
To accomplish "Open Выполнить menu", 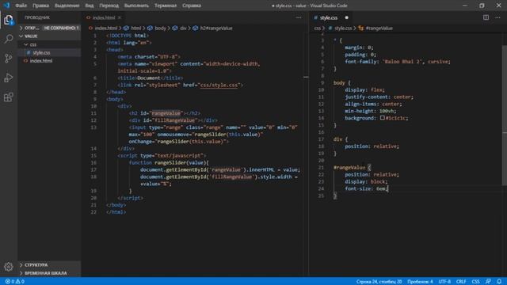I will (136, 6).
